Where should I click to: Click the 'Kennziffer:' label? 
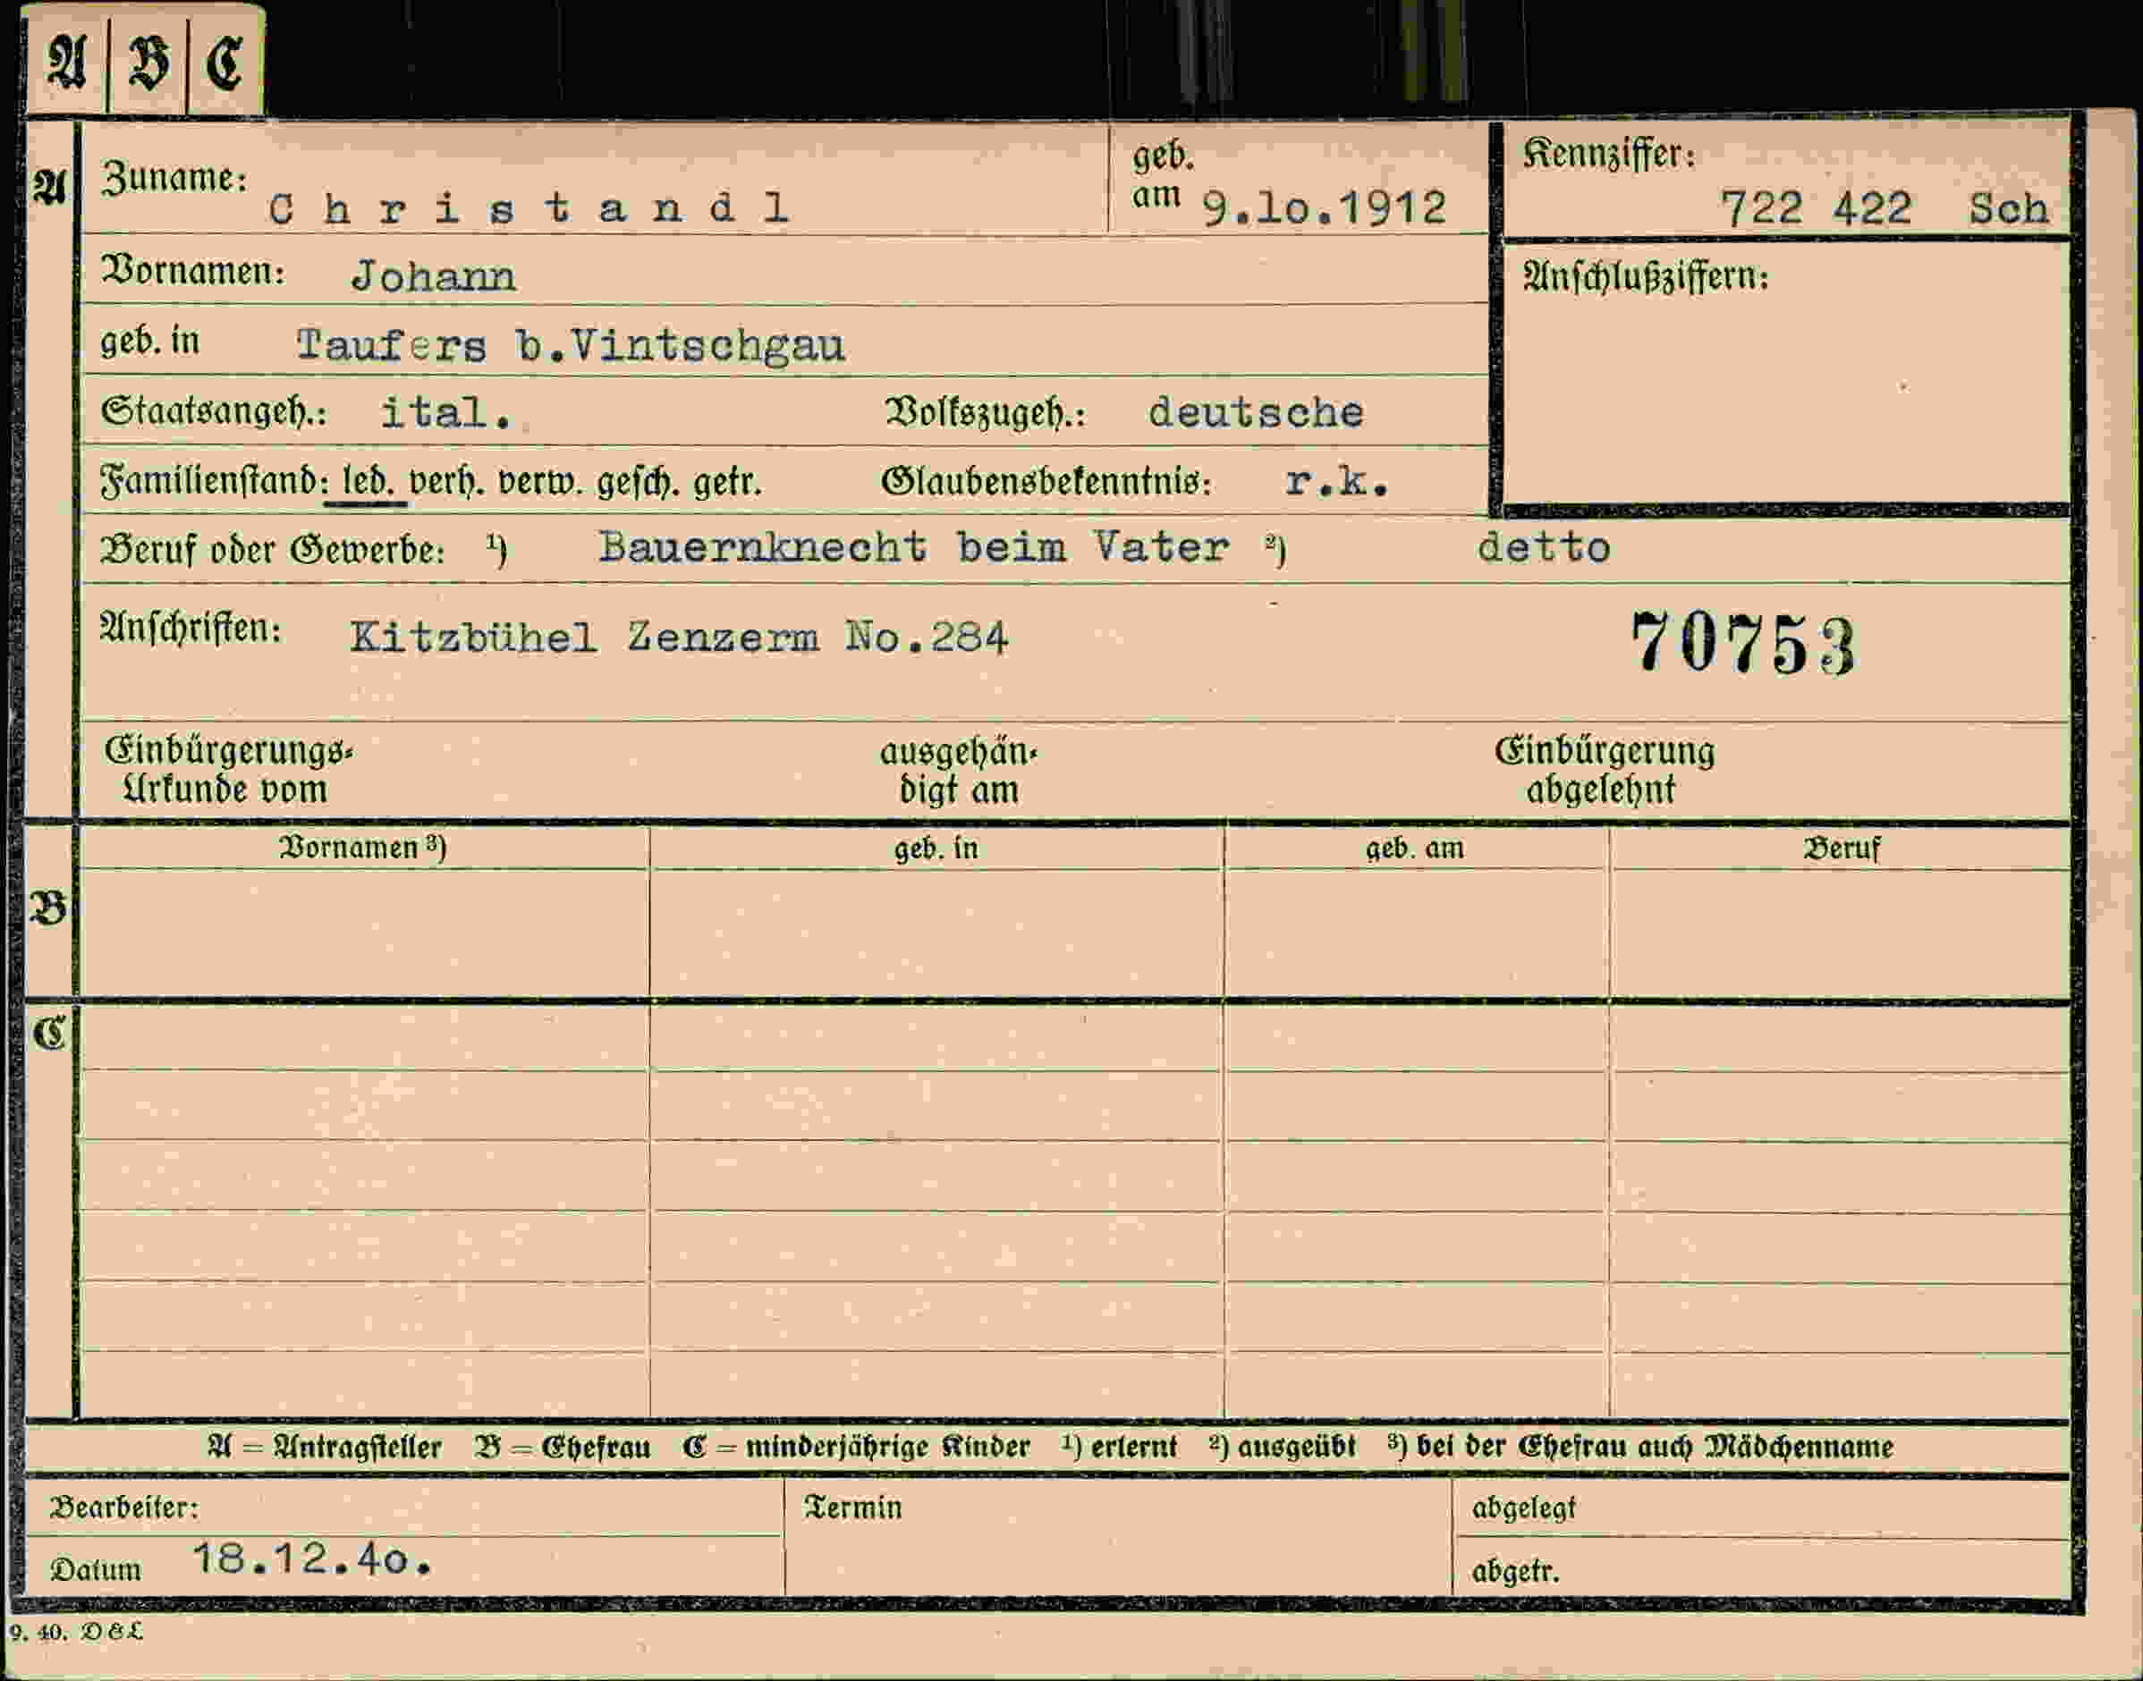1608,155
